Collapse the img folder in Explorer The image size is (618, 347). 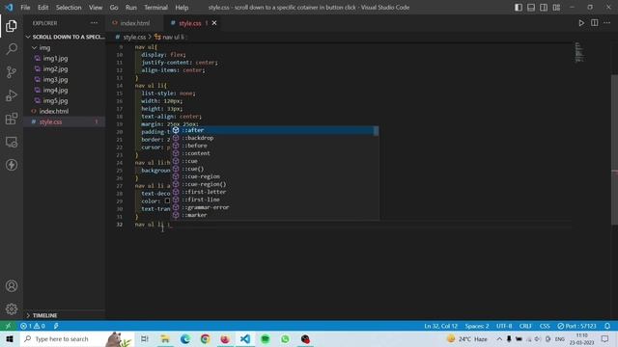coord(65,47)
